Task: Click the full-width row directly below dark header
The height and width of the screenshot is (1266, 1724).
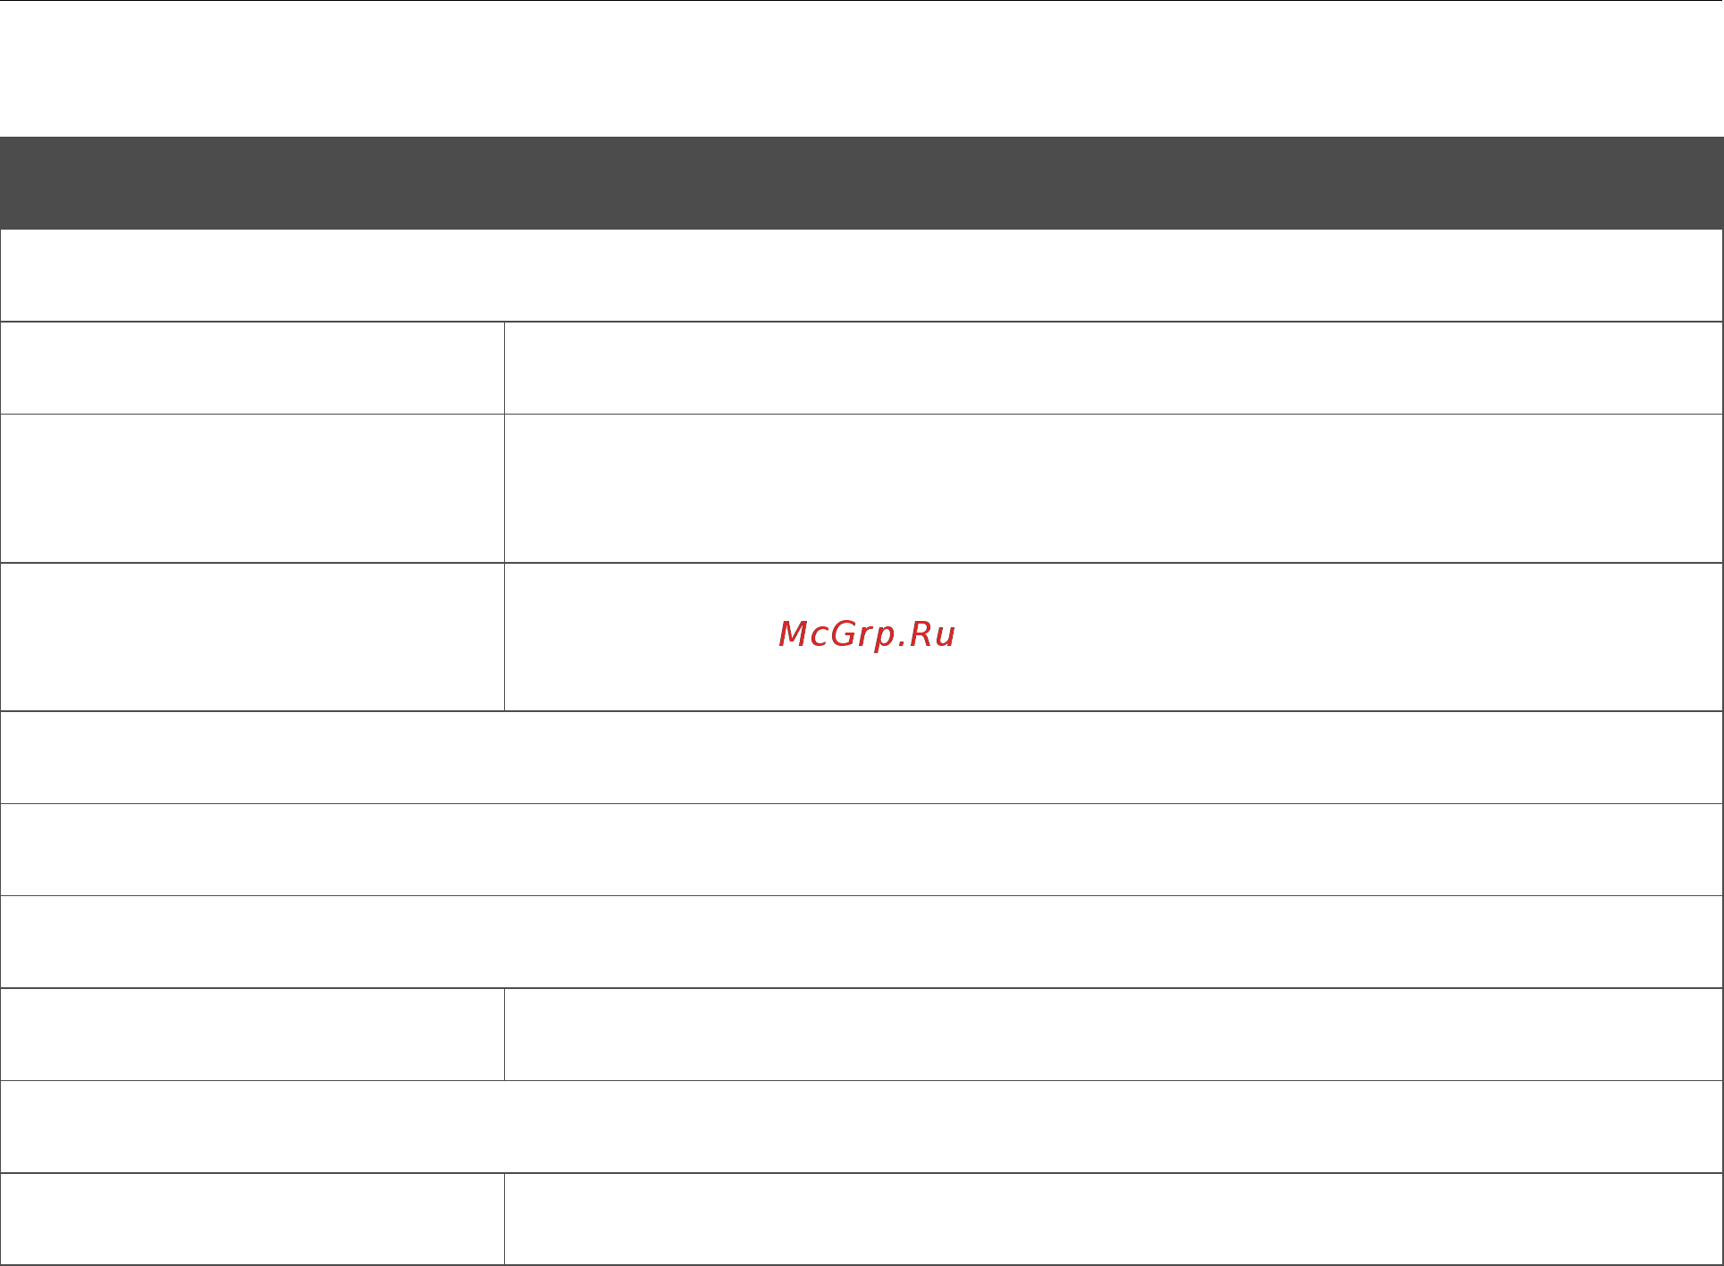Action: click(x=862, y=276)
